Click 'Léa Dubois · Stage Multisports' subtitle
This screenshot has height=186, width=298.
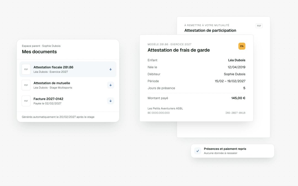53,88
